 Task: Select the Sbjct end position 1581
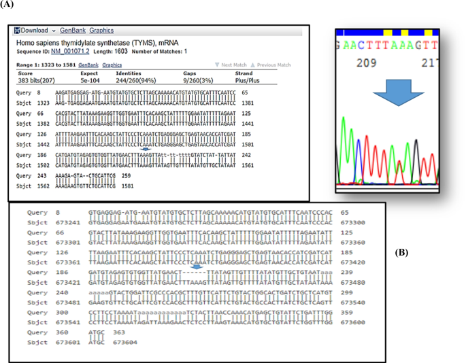pyautogui.click(x=127, y=186)
